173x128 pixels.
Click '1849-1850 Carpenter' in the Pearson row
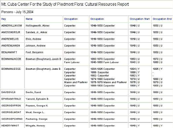click(x=102, y=106)
